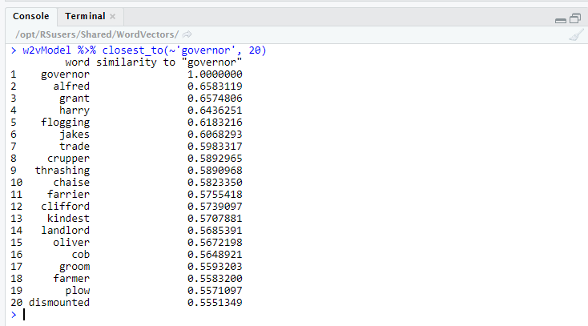
Task: Open the Terminal tab
Action: pyautogui.click(x=84, y=16)
